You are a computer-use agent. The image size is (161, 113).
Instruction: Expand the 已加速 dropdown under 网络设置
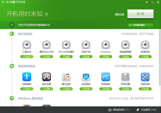tap(126, 89)
